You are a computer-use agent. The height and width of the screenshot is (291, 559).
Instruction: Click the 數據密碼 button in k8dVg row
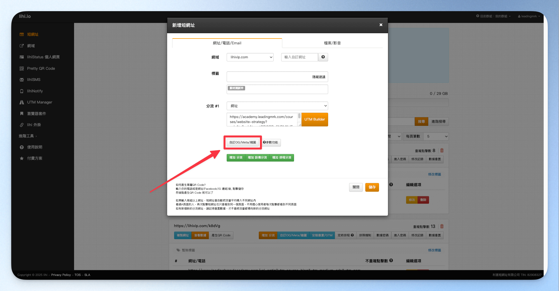pyautogui.click(x=382, y=235)
